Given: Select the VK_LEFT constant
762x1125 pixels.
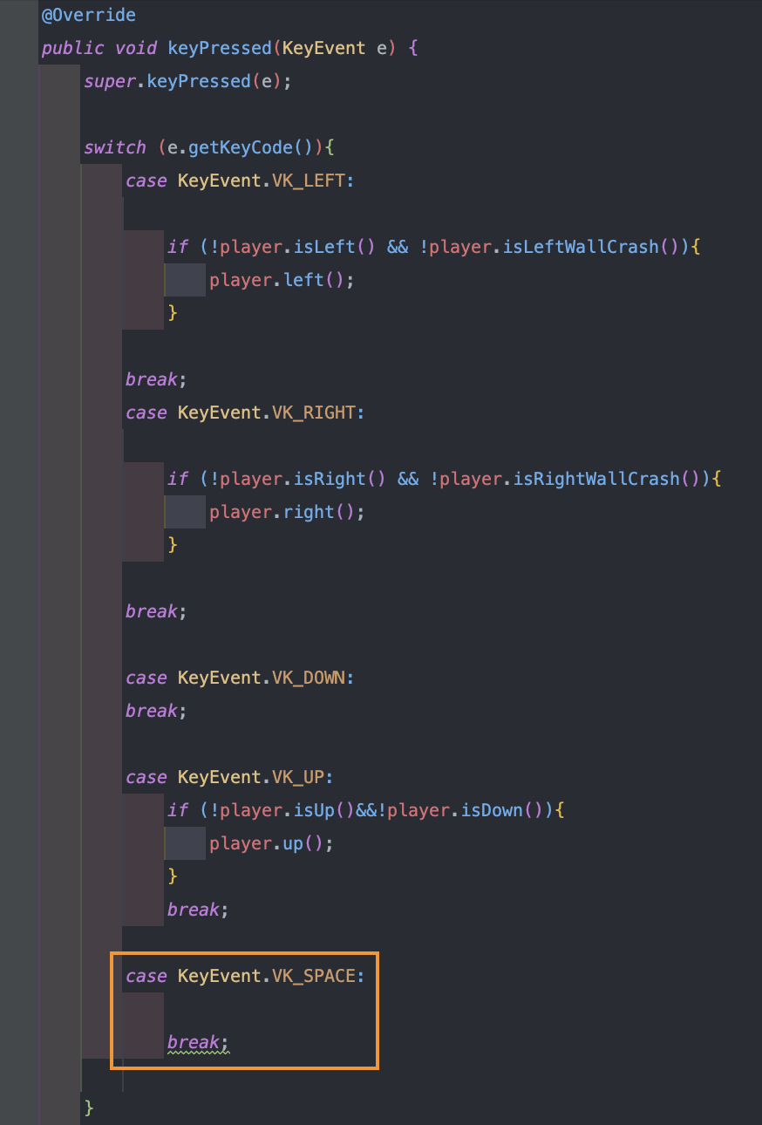Looking at the screenshot, I should click(309, 181).
